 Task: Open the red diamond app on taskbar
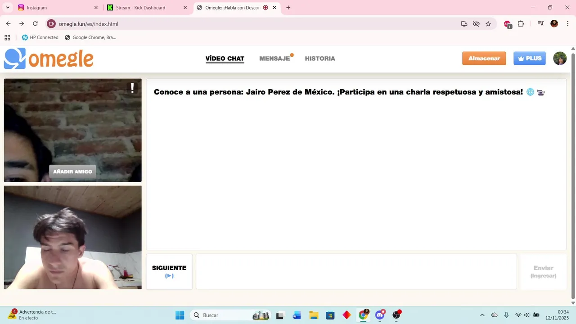click(346, 315)
